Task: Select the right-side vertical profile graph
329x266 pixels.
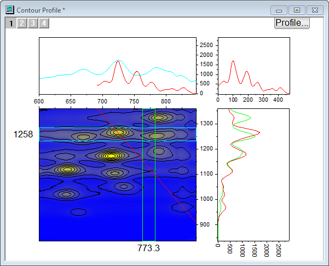Action: pyautogui.click(x=253, y=174)
